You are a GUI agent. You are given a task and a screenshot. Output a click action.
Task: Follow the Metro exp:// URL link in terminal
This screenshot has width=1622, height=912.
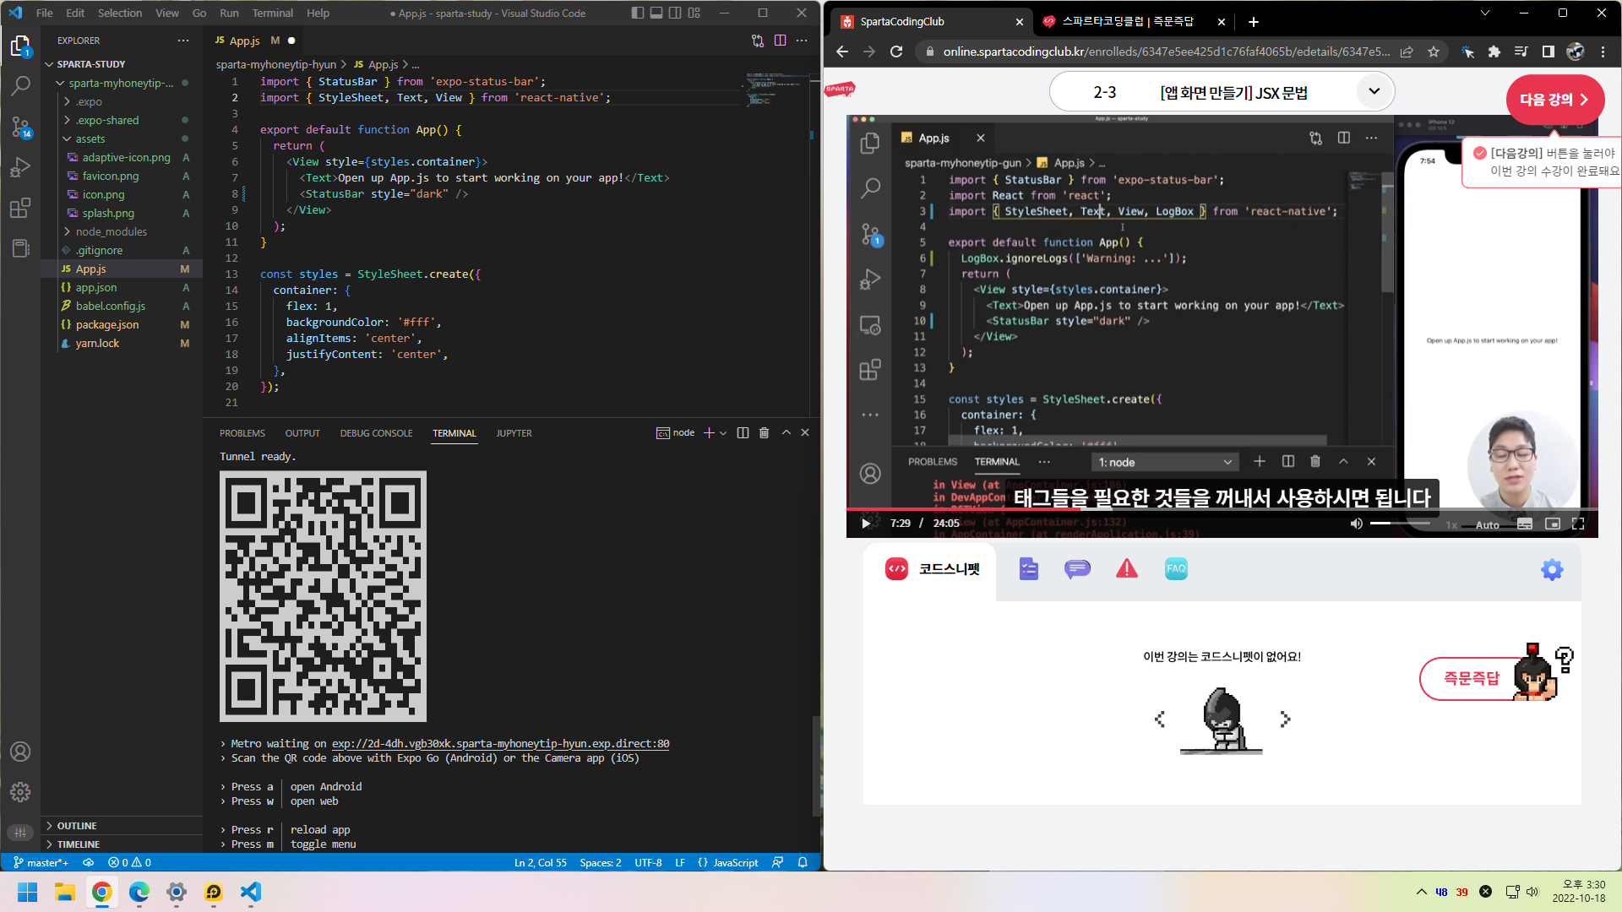500,744
